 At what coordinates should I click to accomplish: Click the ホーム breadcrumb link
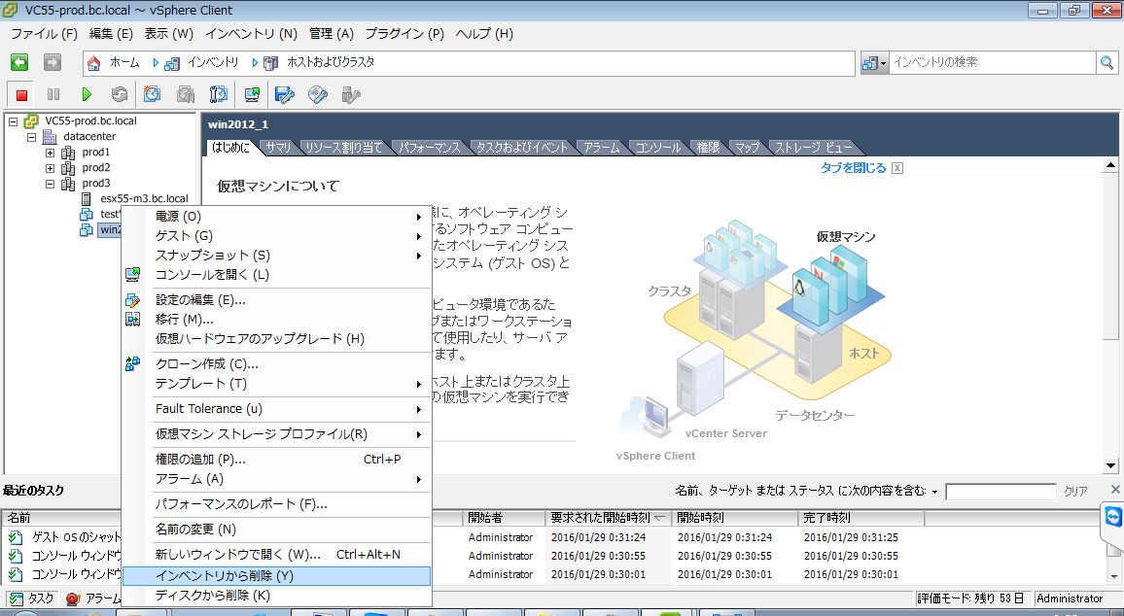(x=124, y=63)
